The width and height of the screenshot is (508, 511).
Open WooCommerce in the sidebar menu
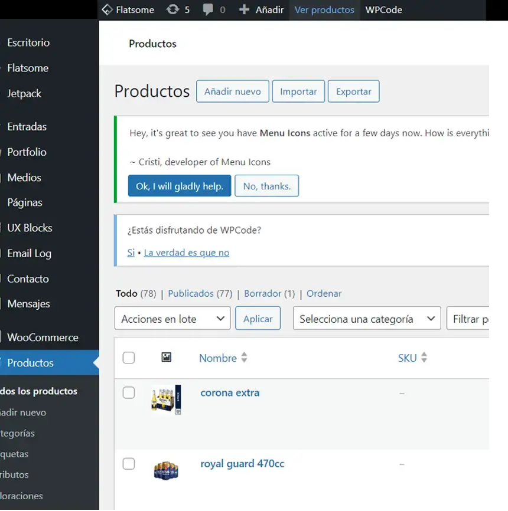(43, 338)
